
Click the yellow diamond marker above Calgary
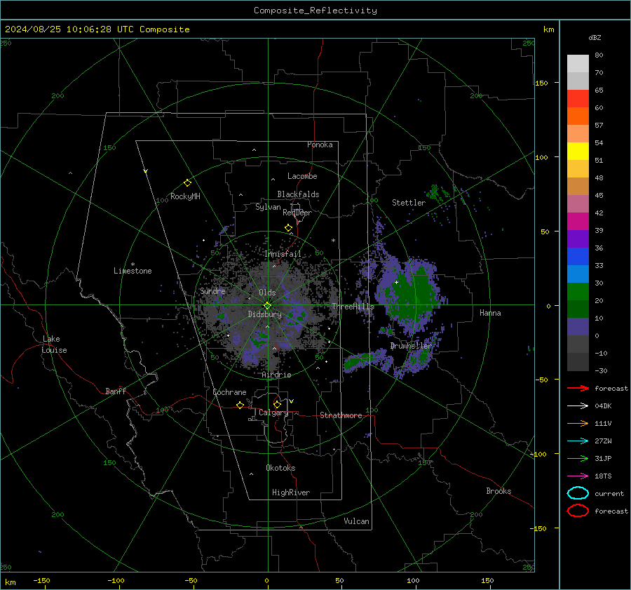[277, 404]
